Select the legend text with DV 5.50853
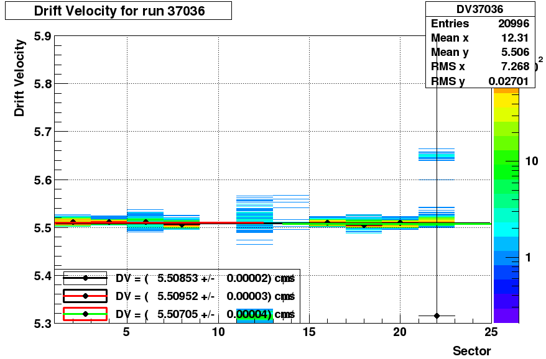The image size is (546, 359). [205, 278]
